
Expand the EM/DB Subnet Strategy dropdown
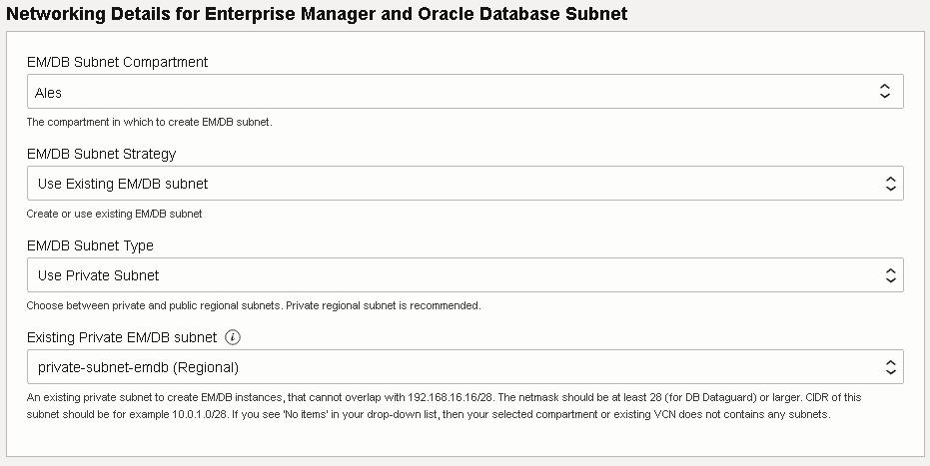tap(465, 184)
